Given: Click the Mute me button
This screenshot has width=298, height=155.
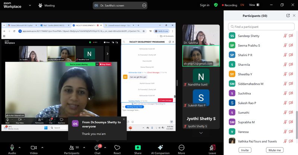Looking at the screenshot, I should pyautogui.click(x=275, y=150).
